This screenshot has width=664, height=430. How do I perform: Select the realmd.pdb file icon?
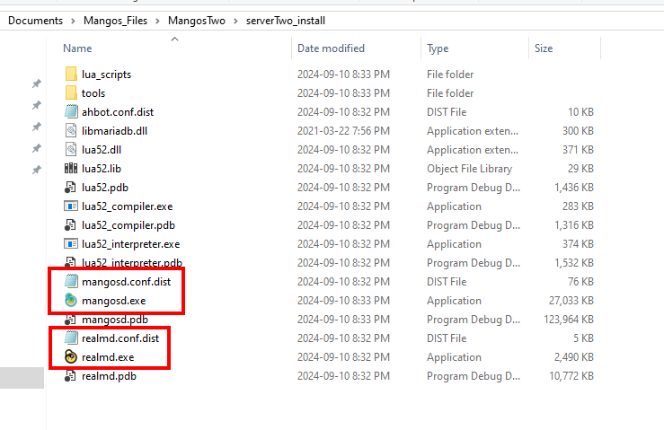coord(70,376)
